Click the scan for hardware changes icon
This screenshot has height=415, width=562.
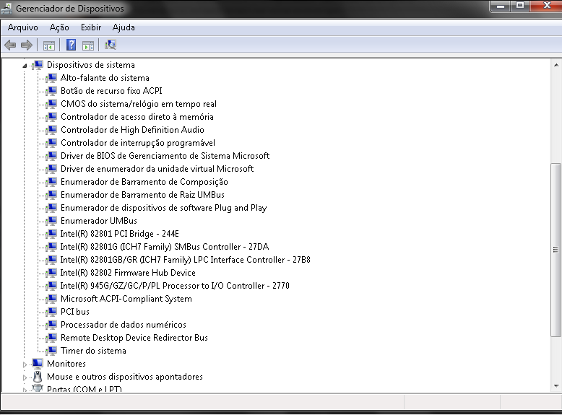pos(110,45)
